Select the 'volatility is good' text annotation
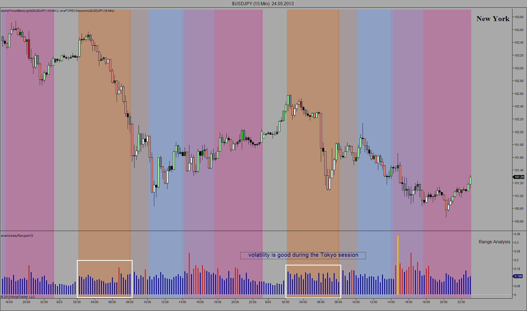 303,255
